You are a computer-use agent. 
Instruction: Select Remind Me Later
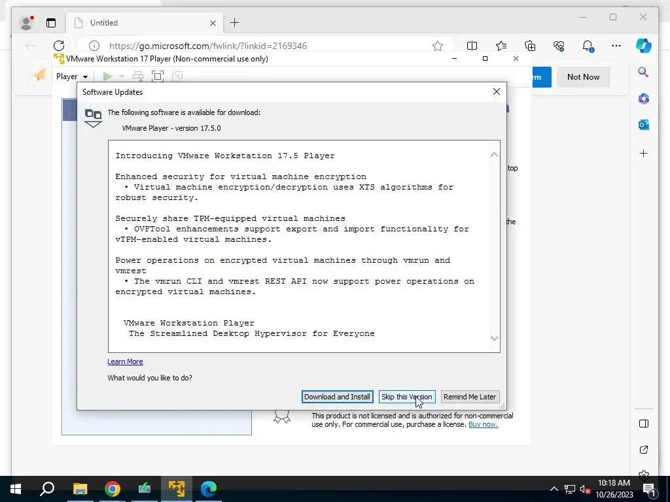pyautogui.click(x=470, y=397)
